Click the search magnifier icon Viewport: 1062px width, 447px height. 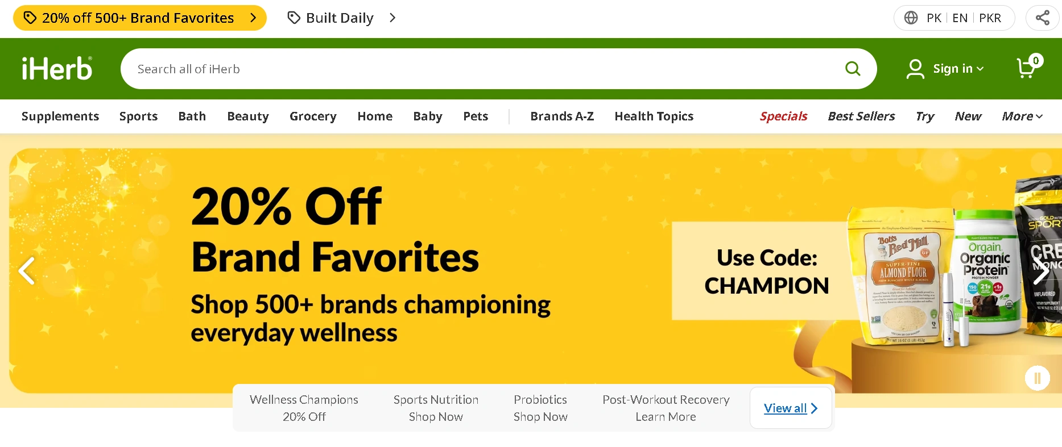pyautogui.click(x=852, y=69)
